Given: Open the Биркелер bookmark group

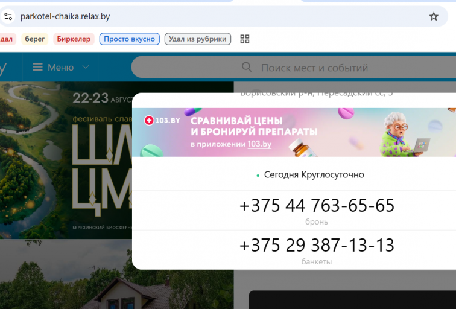Looking at the screenshot, I should coord(74,39).
